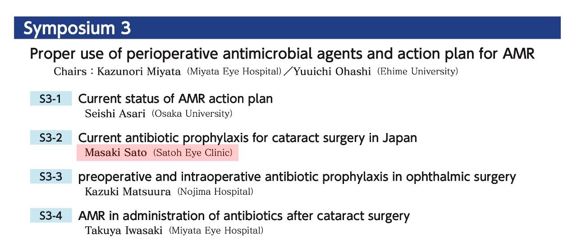
Task: Open the AMR after cataract surgery talk
Action: (x=244, y=216)
